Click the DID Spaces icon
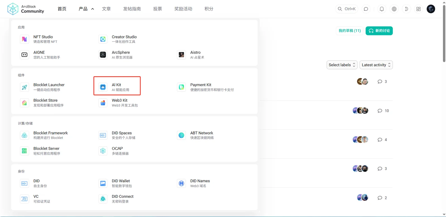 [x=103, y=135]
